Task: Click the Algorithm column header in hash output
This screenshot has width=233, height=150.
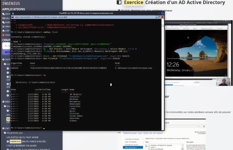Action: (x=17, y=63)
